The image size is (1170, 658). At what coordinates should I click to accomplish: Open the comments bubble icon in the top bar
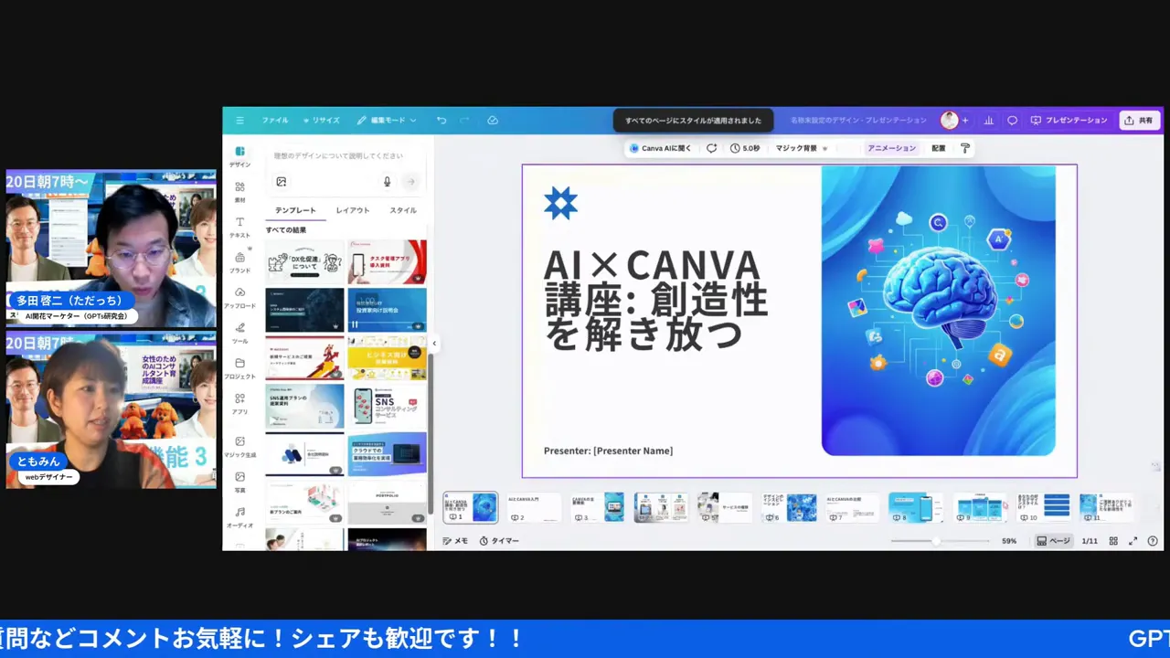pyautogui.click(x=1011, y=120)
